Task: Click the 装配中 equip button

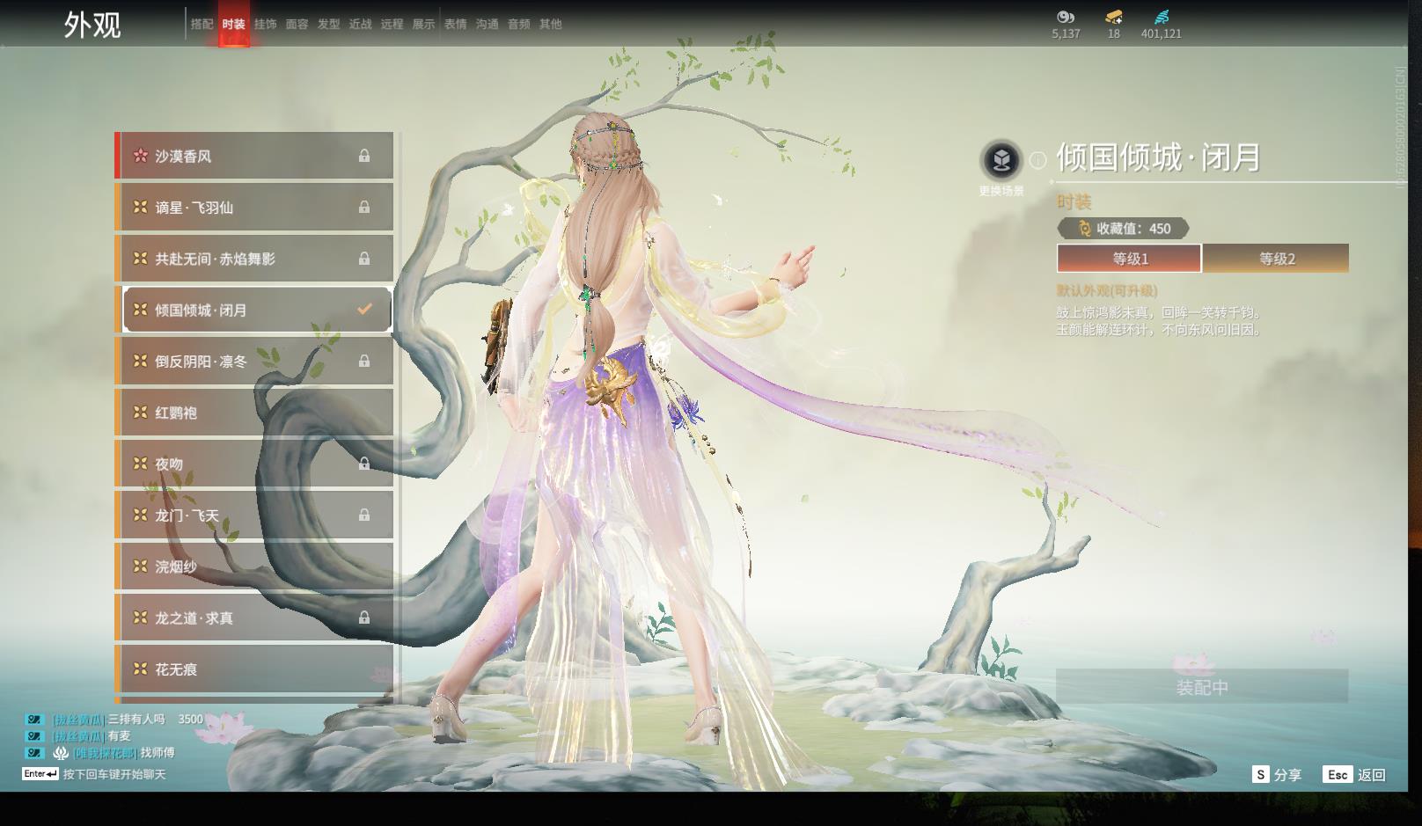Action: tap(1202, 686)
